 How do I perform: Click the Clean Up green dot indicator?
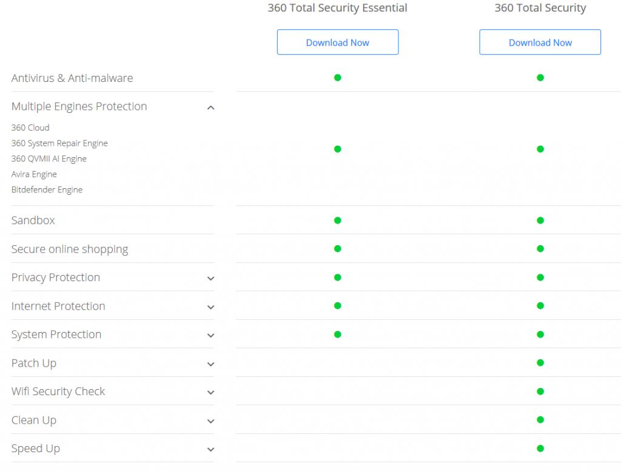540,420
